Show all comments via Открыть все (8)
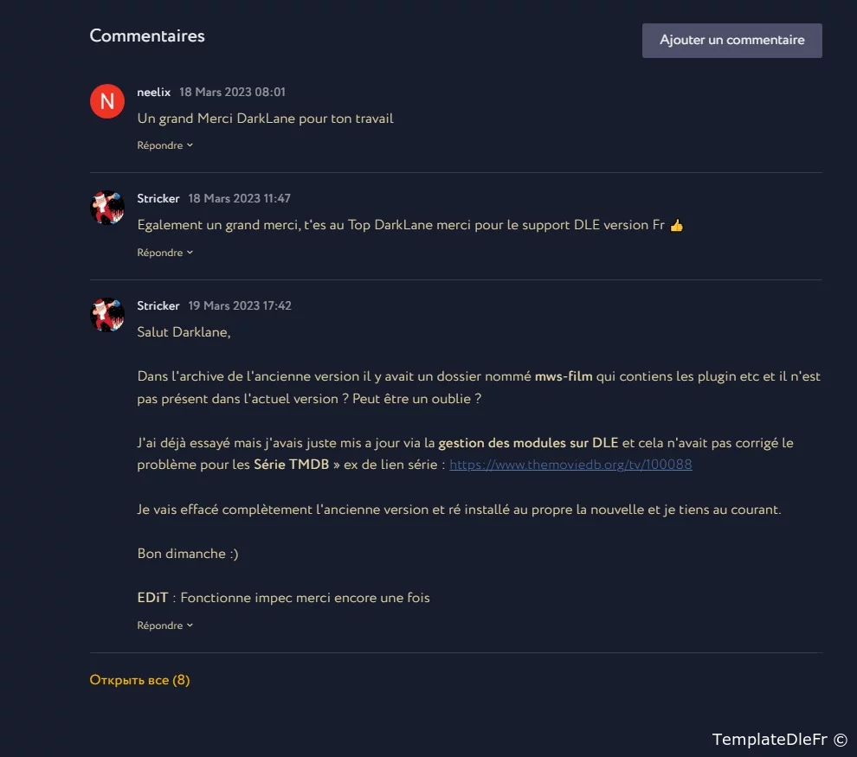This screenshot has width=857, height=757. (139, 680)
